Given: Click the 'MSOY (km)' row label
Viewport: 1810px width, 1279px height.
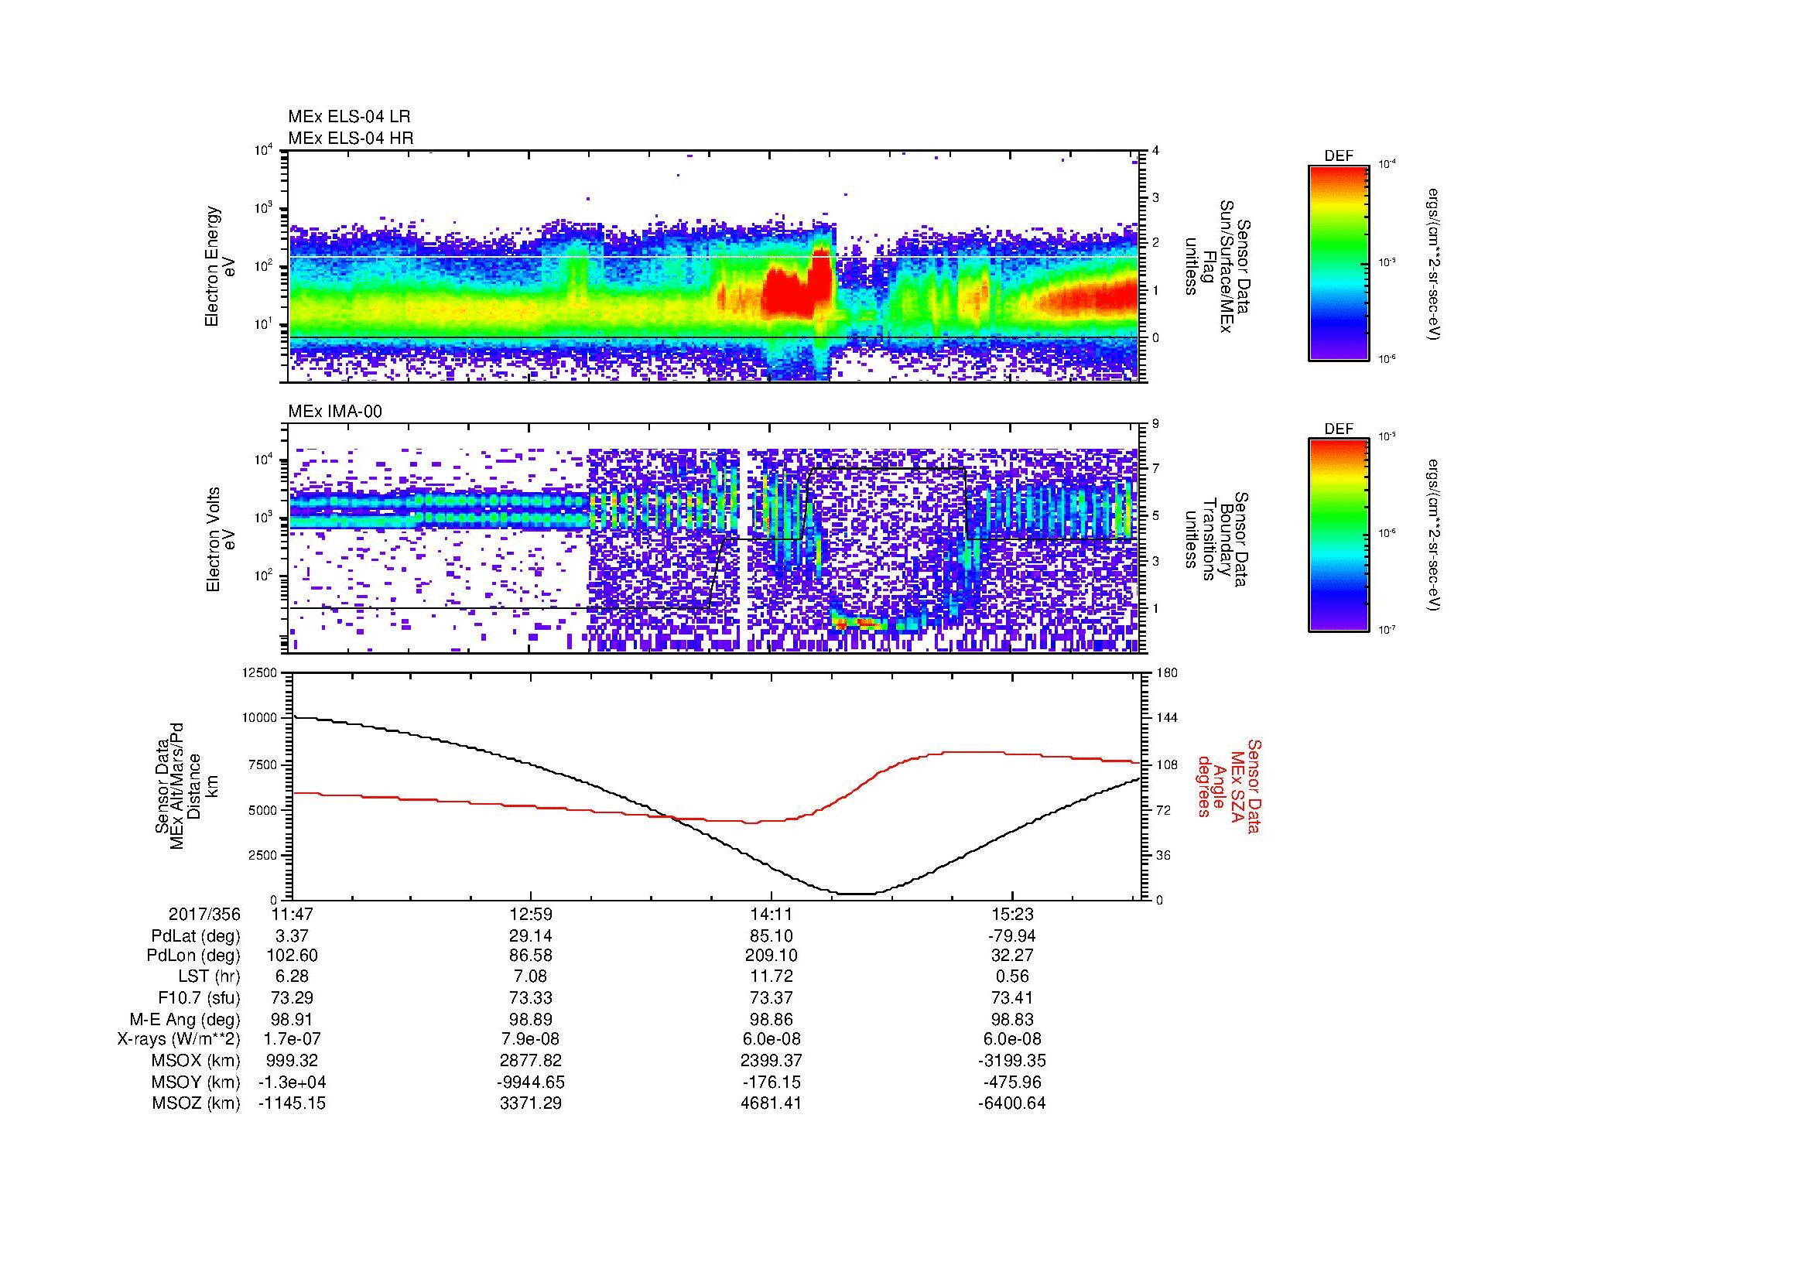Looking at the screenshot, I should click(x=197, y=1082).
